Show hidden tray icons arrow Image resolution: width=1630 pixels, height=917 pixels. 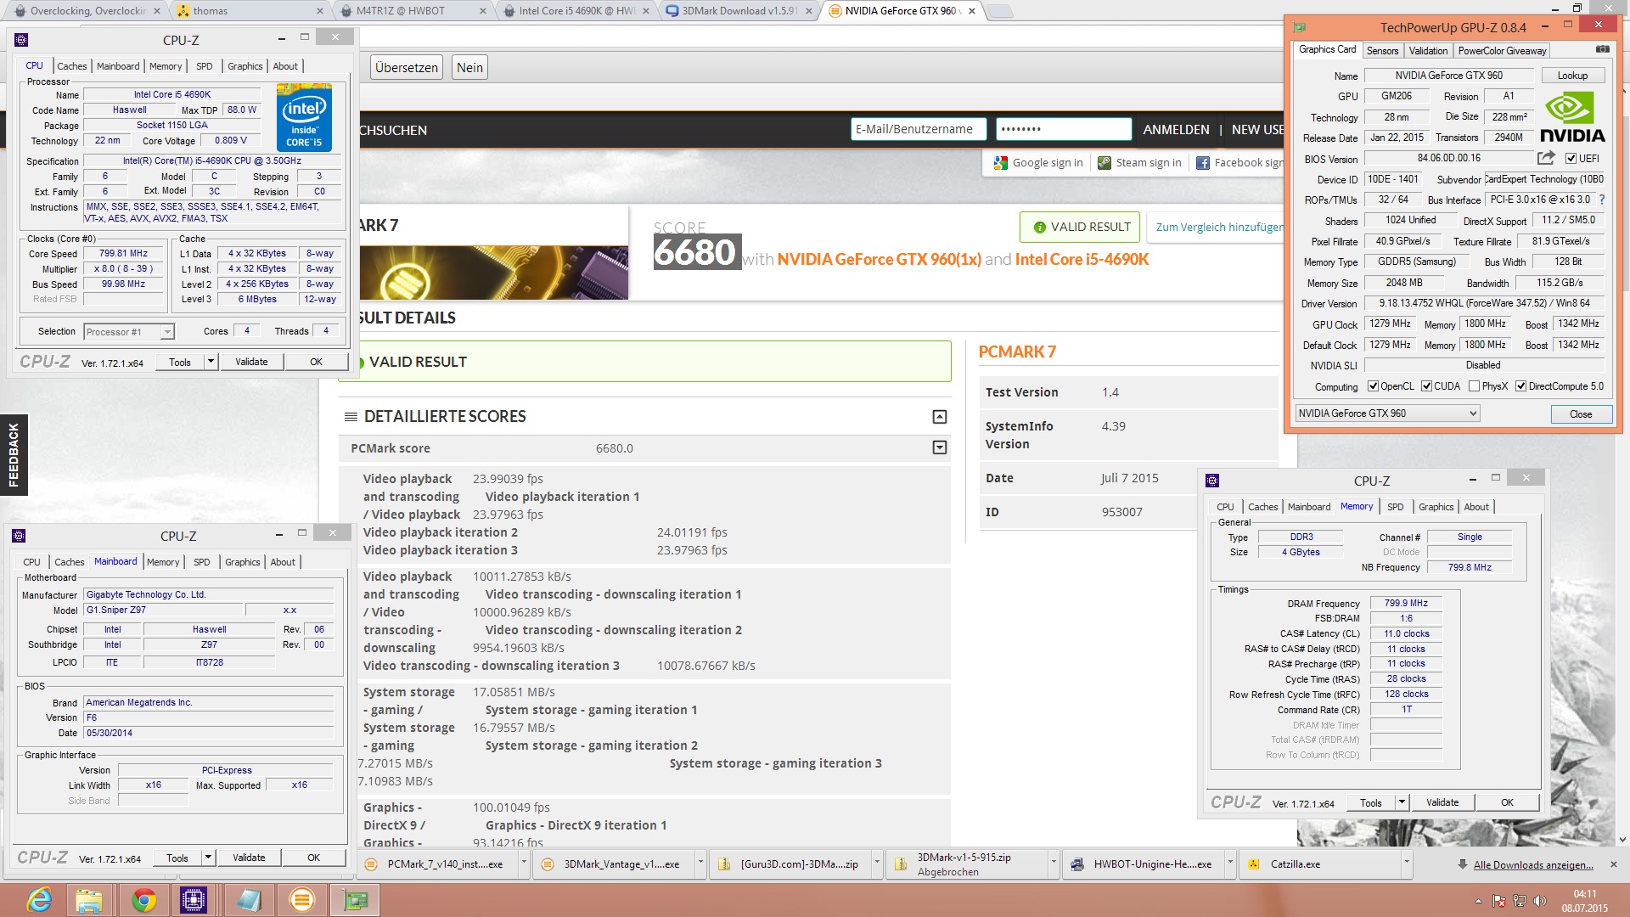coord(1478,900)
